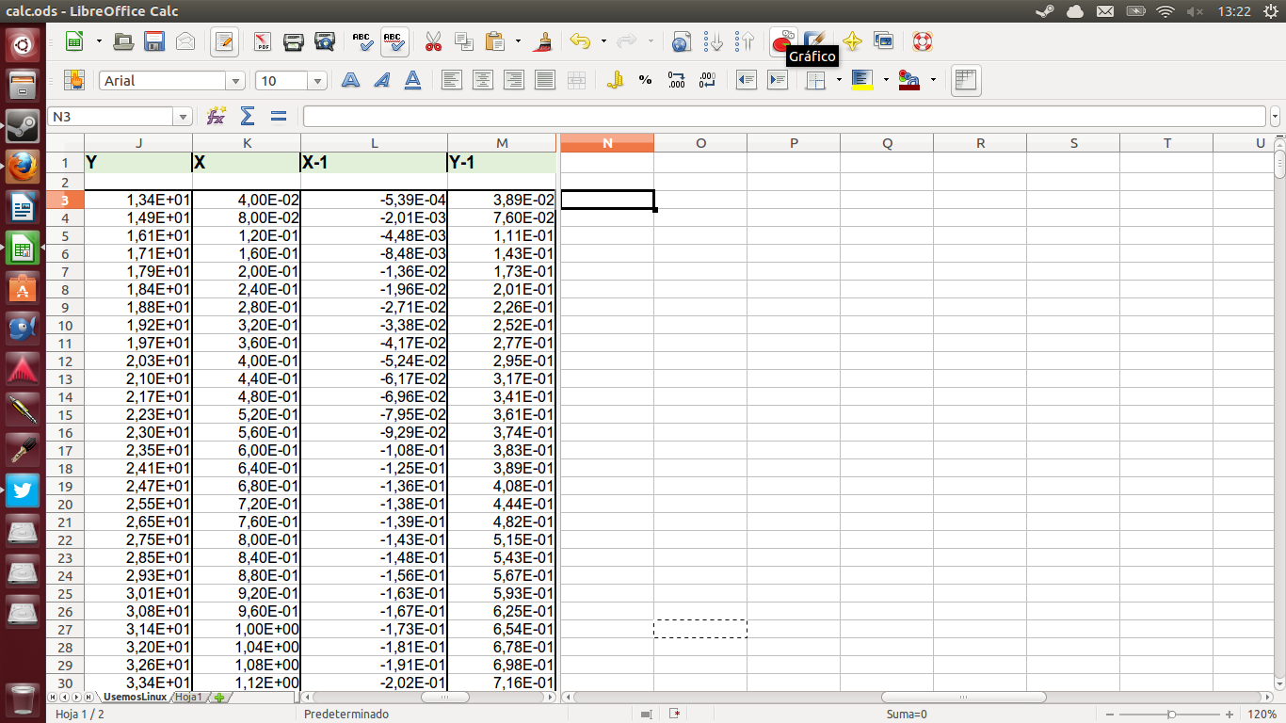This screenshot has width=1286, height=723.
Task: Open Font Name dropdown (Arial)
Action: (x=236, y=81)
